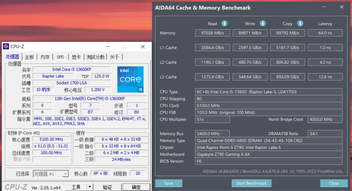Expand the 工具 dropdown arrow in CPU-Z
The height and width of the screenshot is (191, 352).
coord(90,187)
